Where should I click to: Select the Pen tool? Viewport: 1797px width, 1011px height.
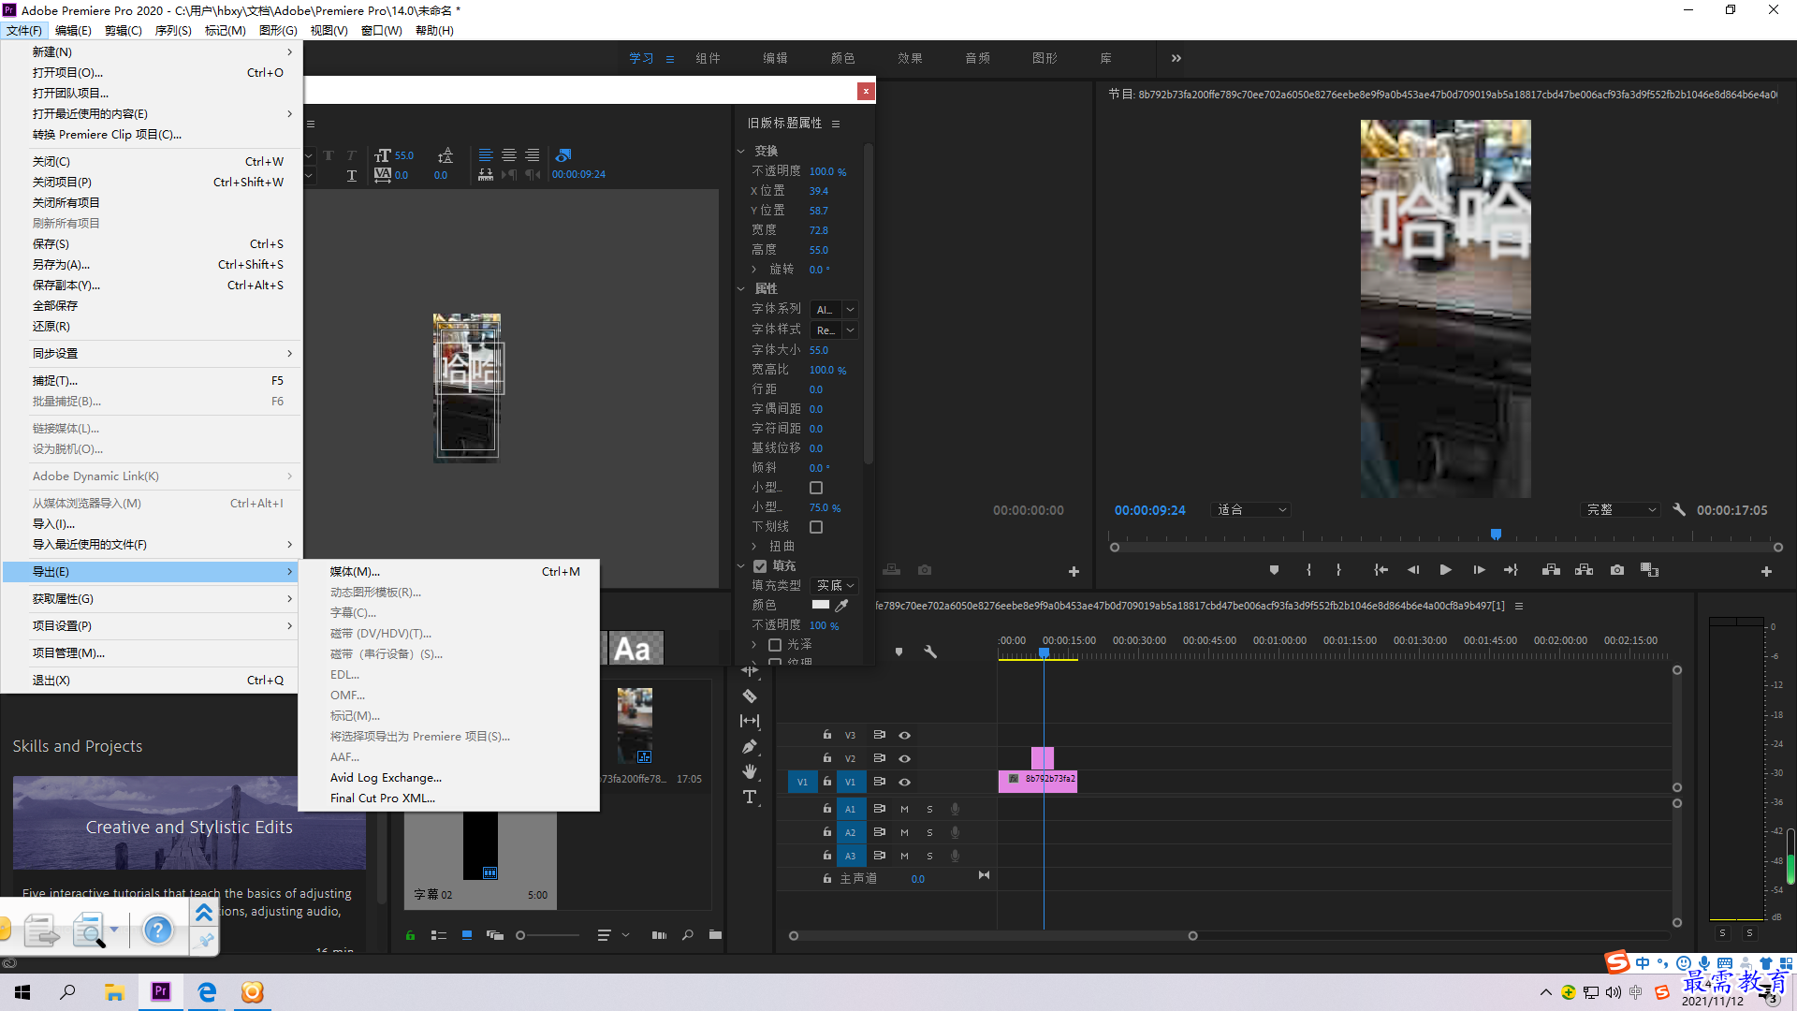[x=750, y=746]
